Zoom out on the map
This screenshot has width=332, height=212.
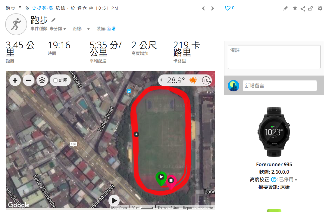coord(29,80)
